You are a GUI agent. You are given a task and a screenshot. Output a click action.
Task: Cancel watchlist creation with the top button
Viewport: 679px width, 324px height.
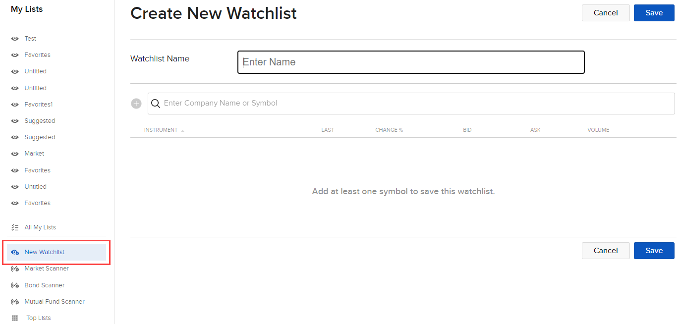606,13
